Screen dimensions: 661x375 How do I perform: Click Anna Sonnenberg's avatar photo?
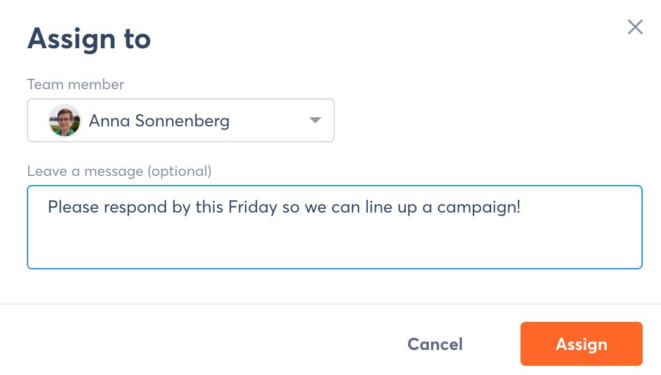pos(65,120)
